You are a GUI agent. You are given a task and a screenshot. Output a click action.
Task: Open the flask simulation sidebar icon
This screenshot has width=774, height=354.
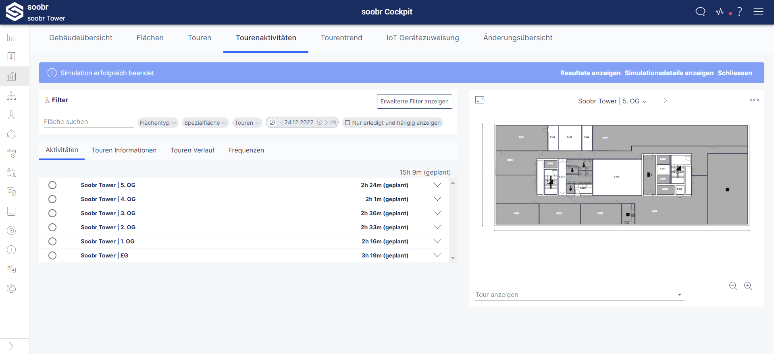[11, 115]
